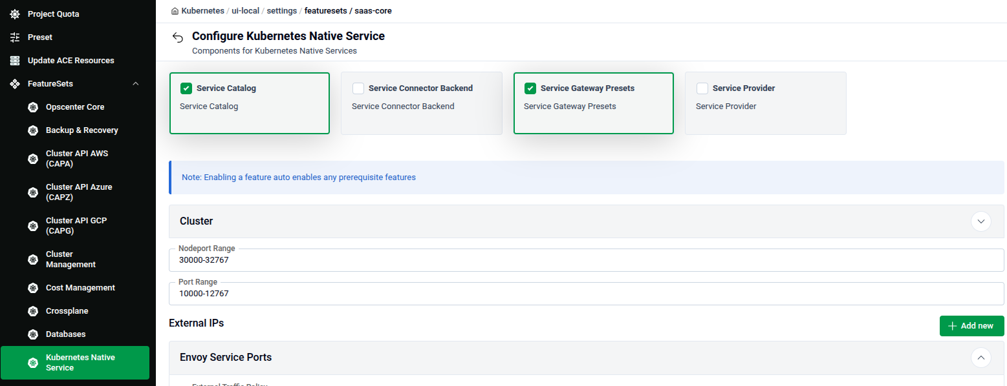Uncheck the Service Catalog checkbox
Screen dimensions: 1007x386
coord(186,88)
